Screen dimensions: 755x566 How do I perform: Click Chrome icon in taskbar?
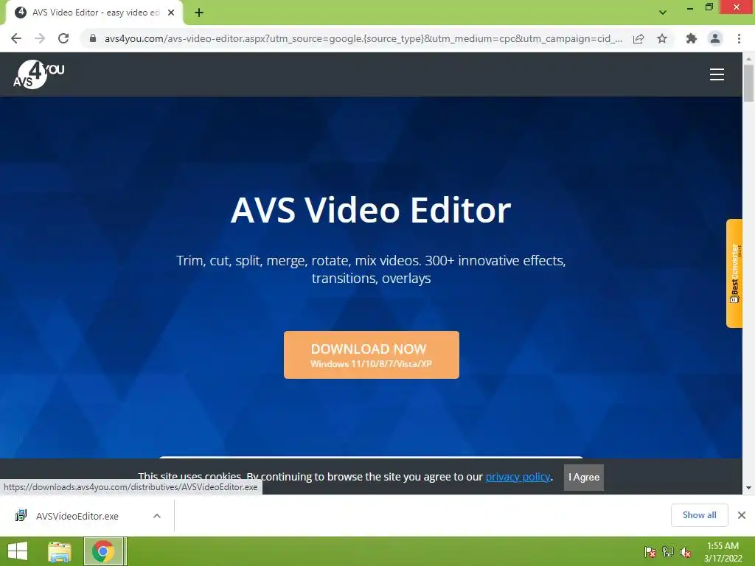(104, 551)
